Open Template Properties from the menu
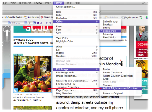This screenshot has width=152, height=112. 76,87
